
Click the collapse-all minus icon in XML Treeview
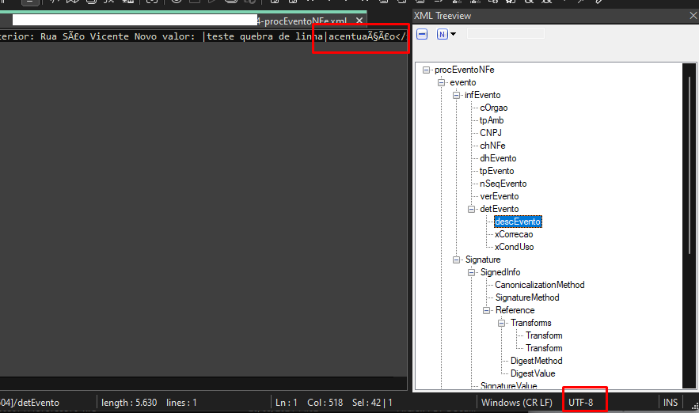pyautogui.click(x=422, y=34)
